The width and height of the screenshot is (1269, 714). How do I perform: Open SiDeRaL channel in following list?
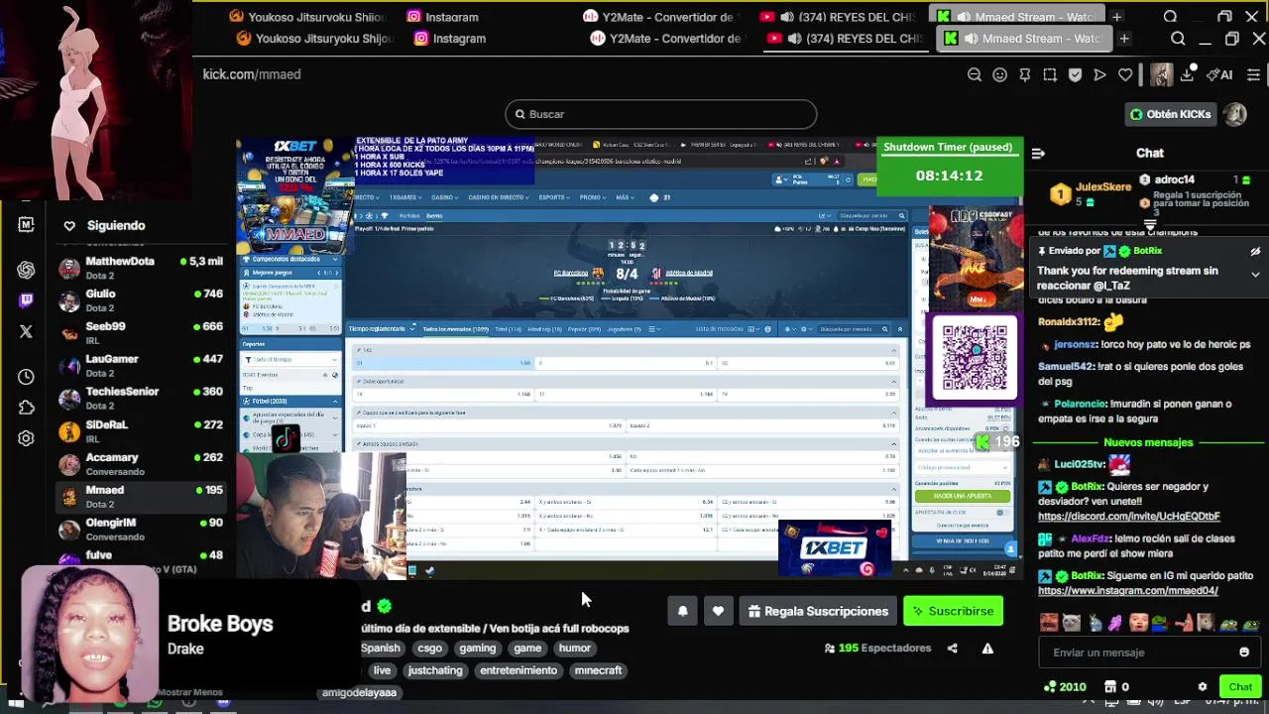tap(141, 431)
